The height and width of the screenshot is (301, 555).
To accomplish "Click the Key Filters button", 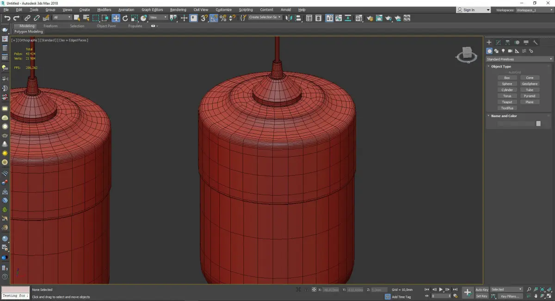I will (509, 296).
